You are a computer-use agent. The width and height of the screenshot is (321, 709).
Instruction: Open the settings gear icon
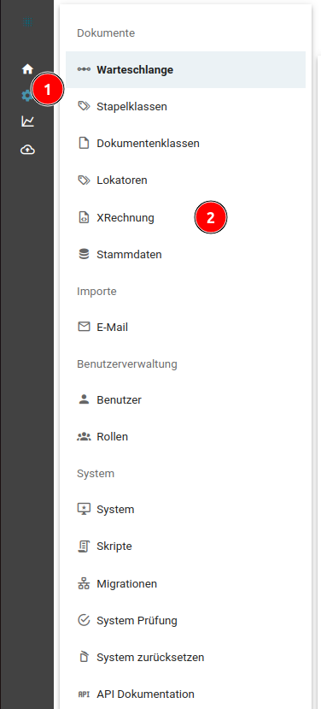[x=27, y=96]
